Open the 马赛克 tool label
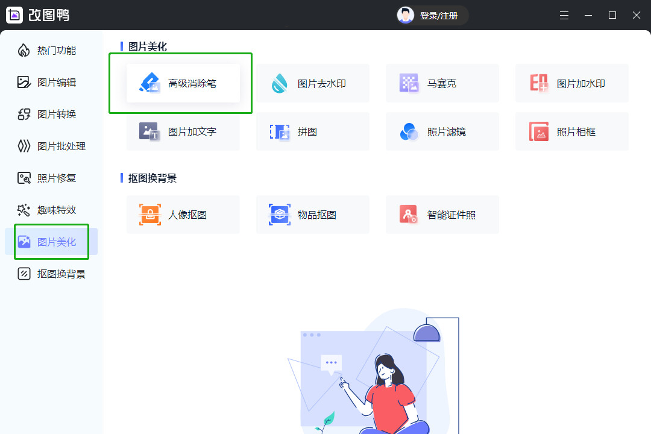 coord(441,83)
